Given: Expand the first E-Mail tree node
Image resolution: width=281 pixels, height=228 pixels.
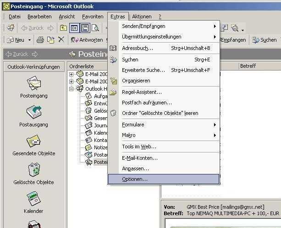Looking at the screenshot, I should click(x=72, y=74).
